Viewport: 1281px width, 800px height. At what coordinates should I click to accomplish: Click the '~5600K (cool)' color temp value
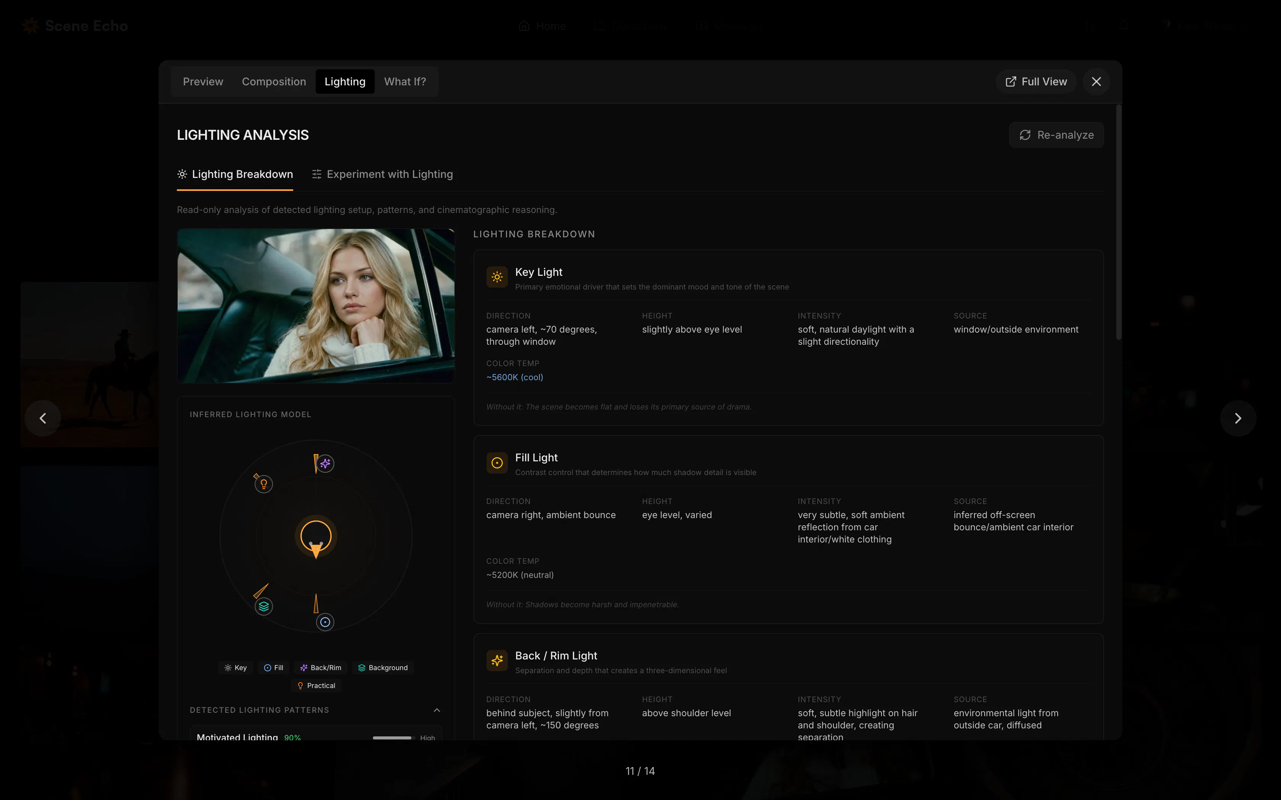coord(515,377)
